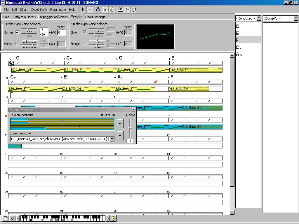Click the previous pattern up-arrow button
Screen dimensions: 299x224
(x=120, y=124)
